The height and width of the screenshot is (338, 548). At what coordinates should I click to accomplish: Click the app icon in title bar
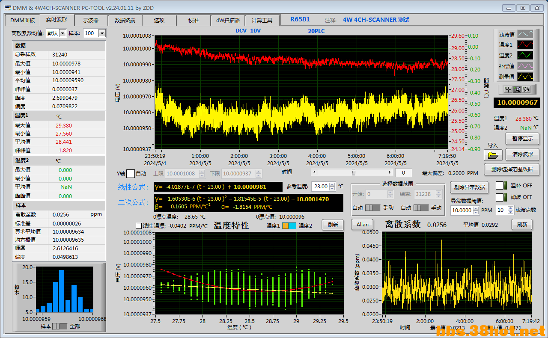(8, 8)
